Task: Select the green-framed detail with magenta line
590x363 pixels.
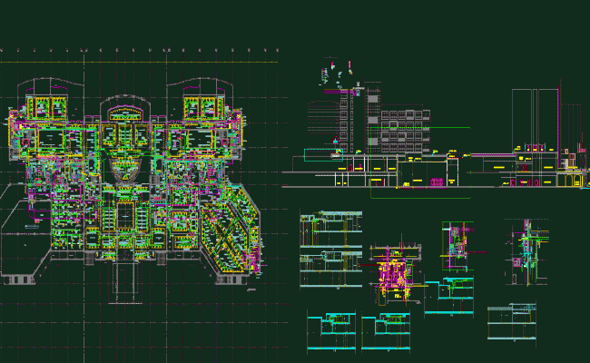Action: [457, 247]
